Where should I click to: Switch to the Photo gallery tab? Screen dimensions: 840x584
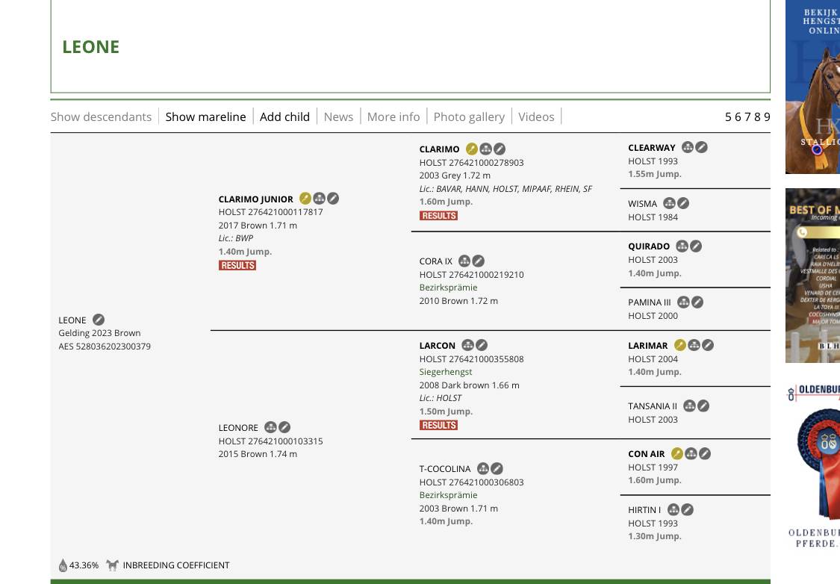tap(469, 117)
